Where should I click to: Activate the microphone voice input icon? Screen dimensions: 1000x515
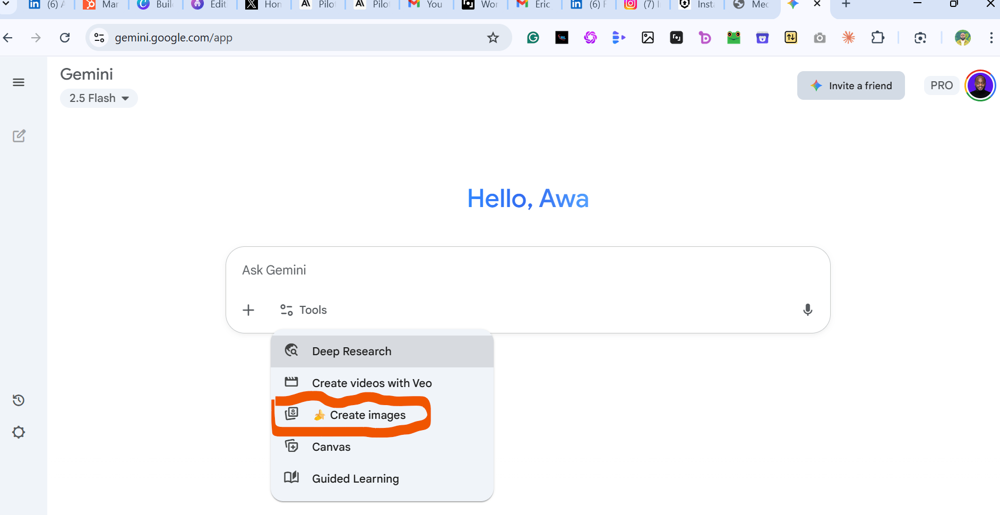[x=807, y=310]
